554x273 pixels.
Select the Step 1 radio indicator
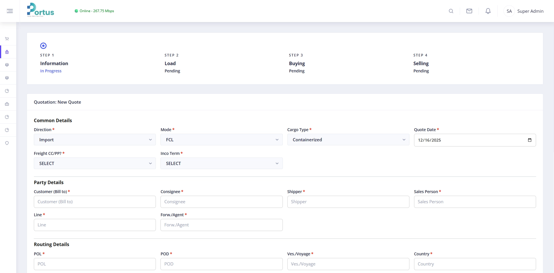pyautogui.click(x=43, y=46)
